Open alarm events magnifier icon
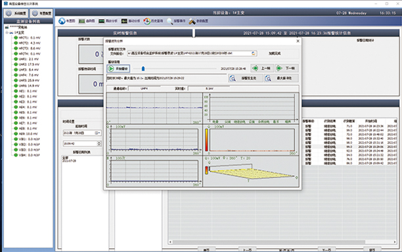Screen dimensions: 402x252 (x=169, y=21)
